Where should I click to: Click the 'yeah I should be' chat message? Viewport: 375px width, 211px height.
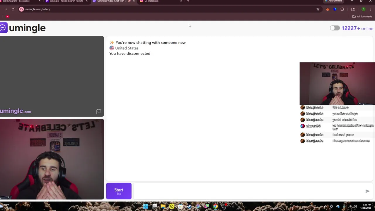click(x=345, y=120)
